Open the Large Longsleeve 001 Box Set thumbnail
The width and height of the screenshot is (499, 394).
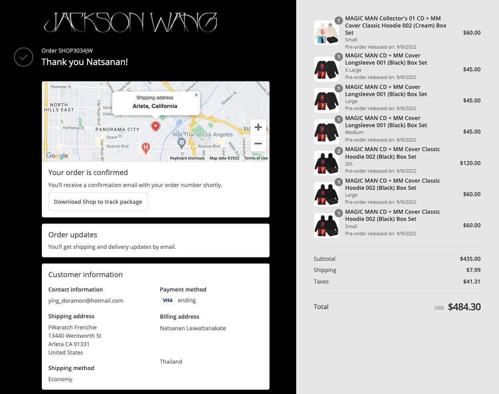(327, 100)
